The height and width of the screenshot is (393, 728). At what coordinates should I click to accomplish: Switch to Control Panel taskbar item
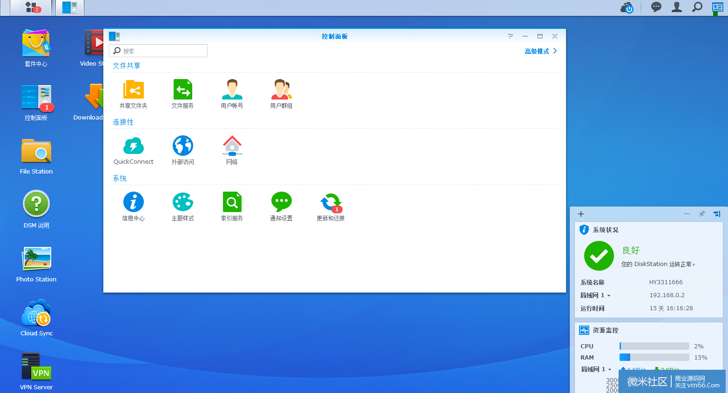point(70,7)
